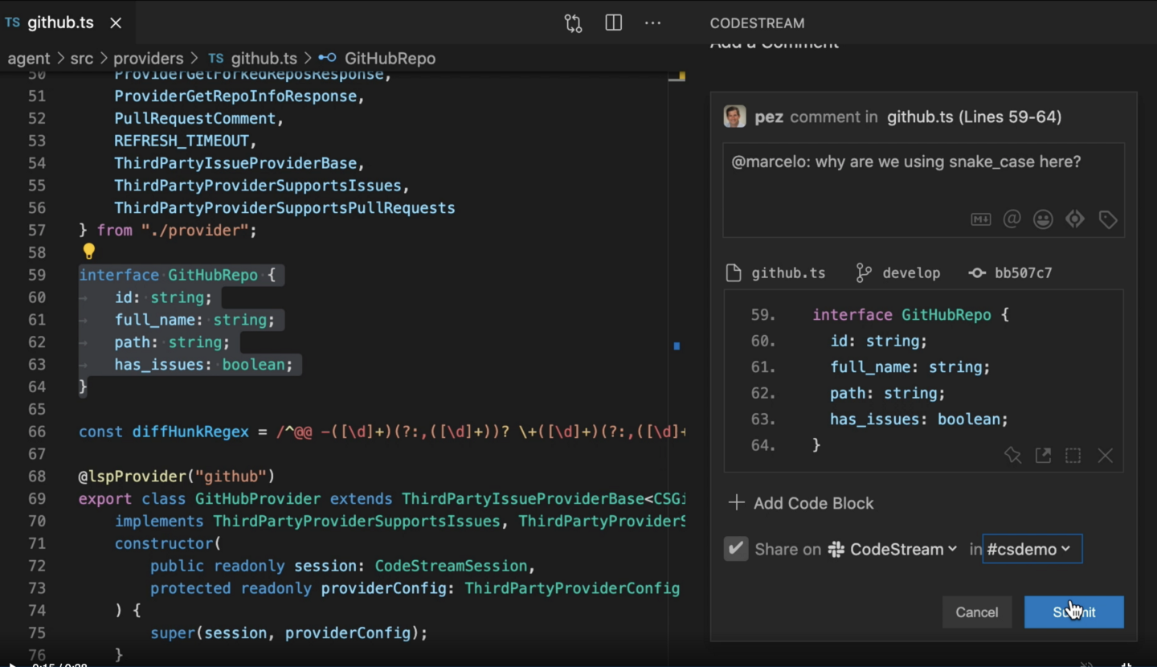Open the emoji picker icon
Screen dimensions: 1157x667
coord(1043,219)
